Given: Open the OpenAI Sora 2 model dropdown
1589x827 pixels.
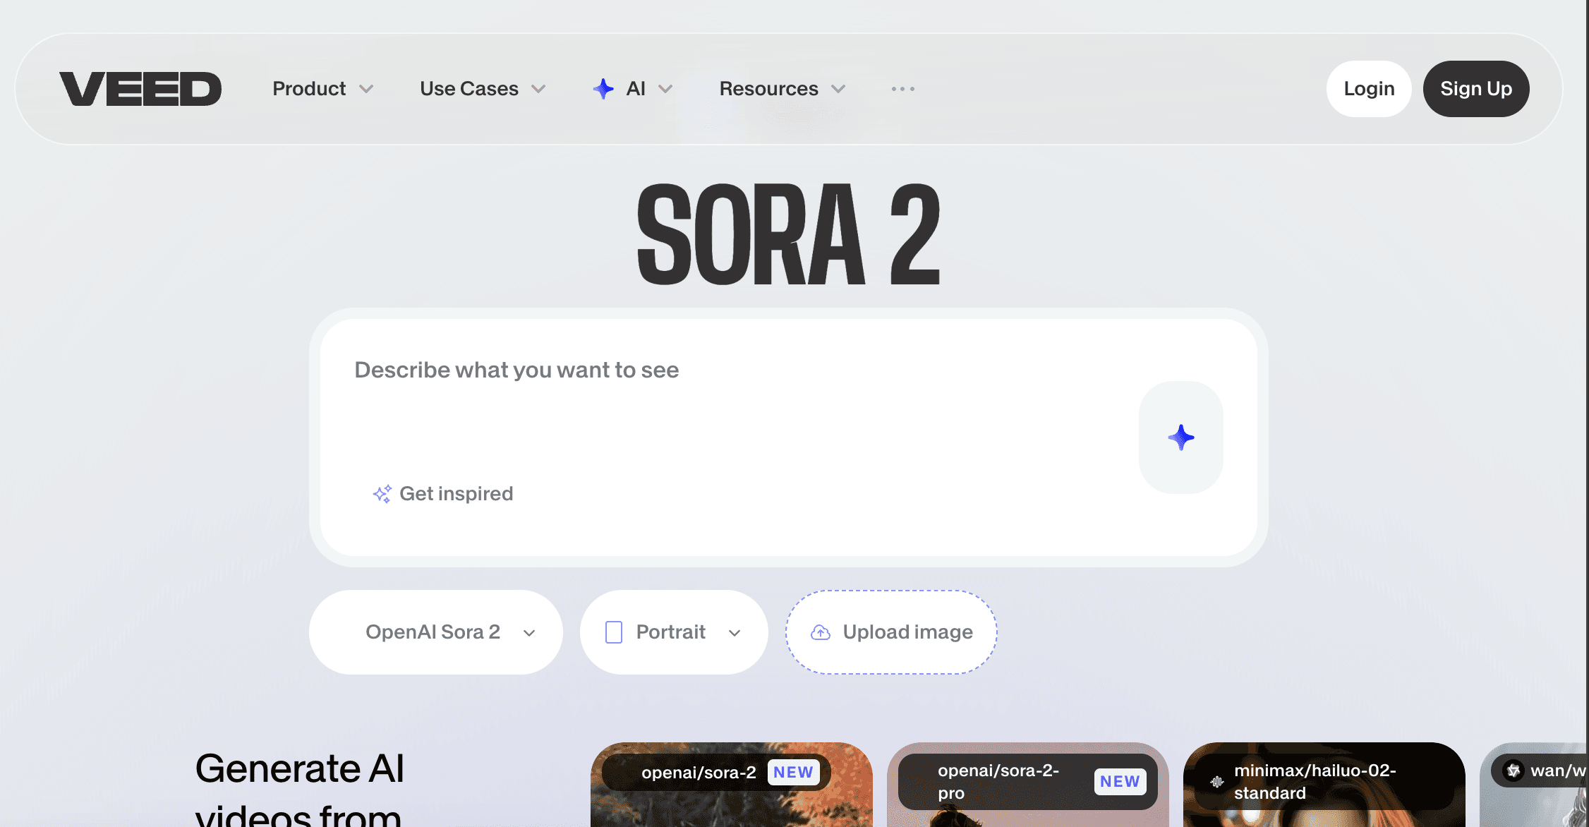Looking at the screenshot, I should pyautogui.click(x=436, y=632).
